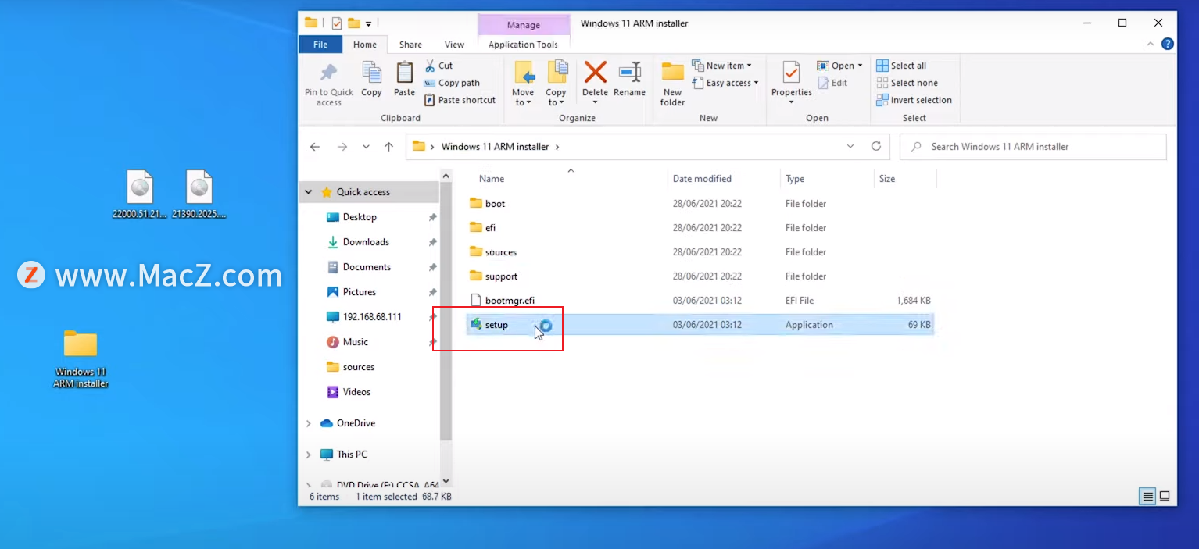Select the support folder
1199x549 pixels.
(700, 276)
